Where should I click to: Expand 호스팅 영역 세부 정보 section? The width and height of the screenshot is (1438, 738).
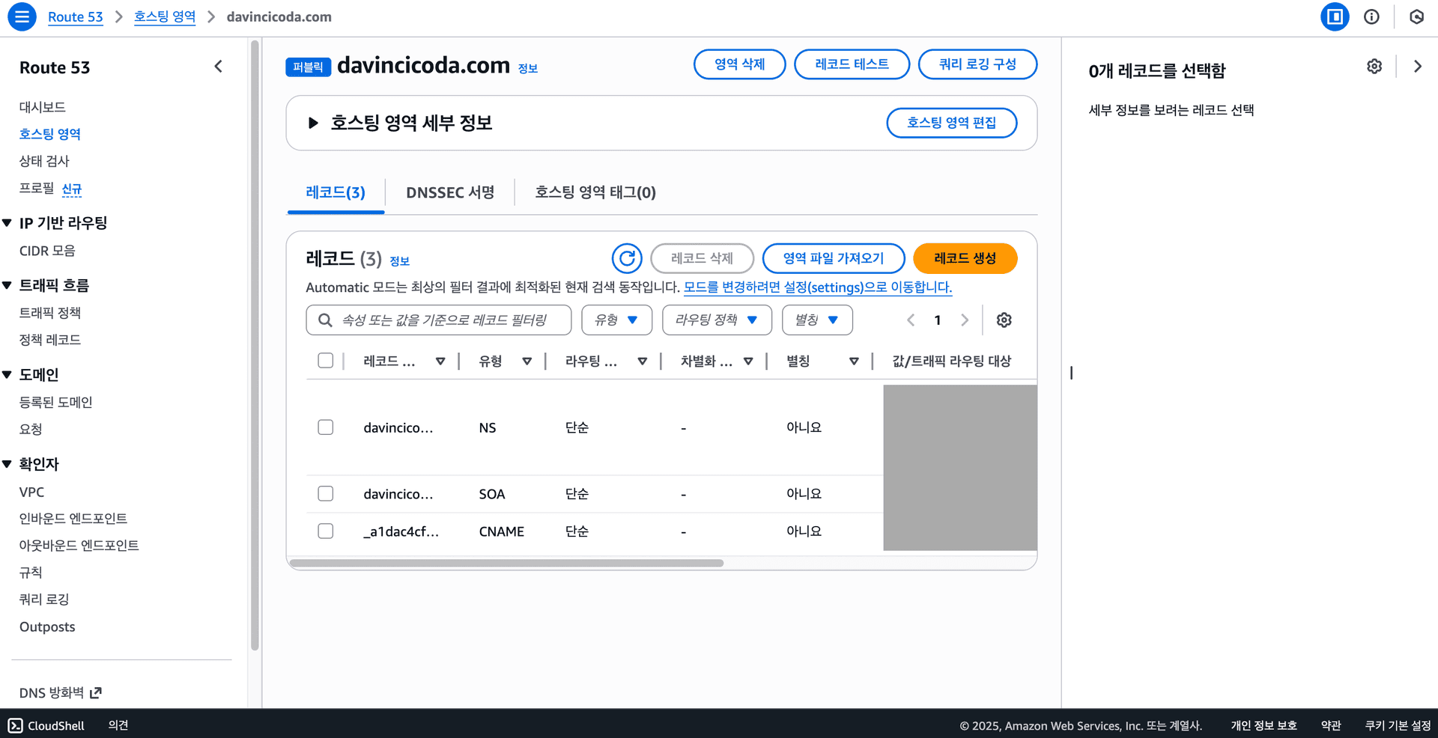314,123
